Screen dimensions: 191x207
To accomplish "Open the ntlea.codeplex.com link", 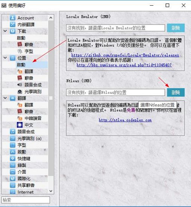I will pos(125,120).
